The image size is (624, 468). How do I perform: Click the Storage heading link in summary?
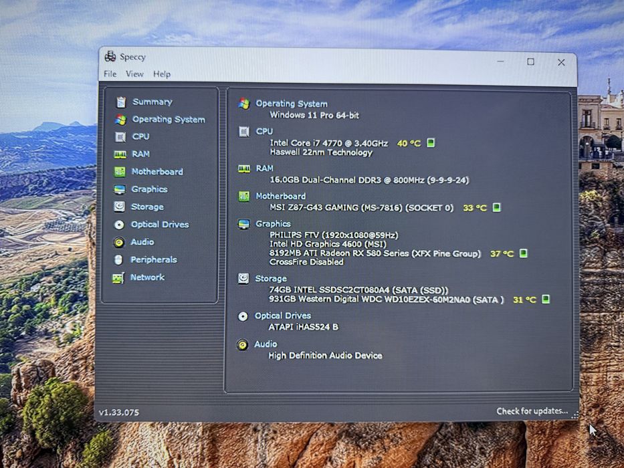(271, 279)
